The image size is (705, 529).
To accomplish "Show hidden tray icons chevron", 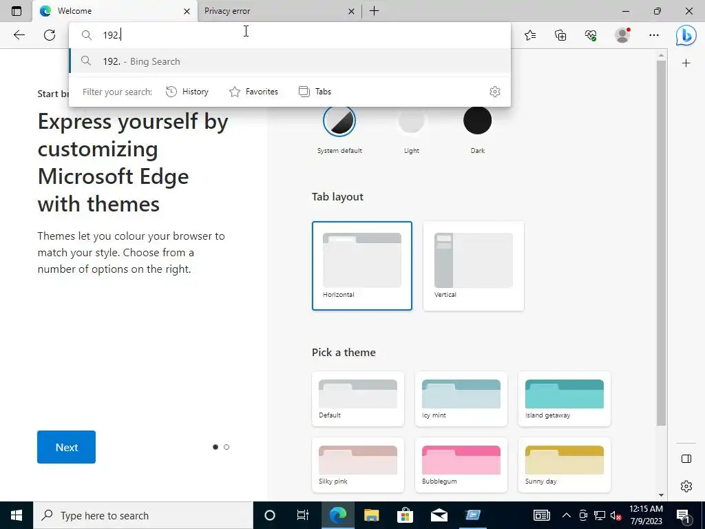I will tap(567, 515).
